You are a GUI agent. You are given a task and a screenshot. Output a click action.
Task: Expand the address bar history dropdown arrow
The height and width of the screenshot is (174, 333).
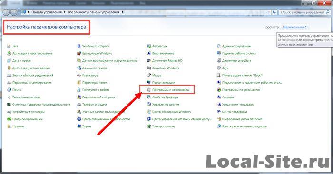[269, 12]
